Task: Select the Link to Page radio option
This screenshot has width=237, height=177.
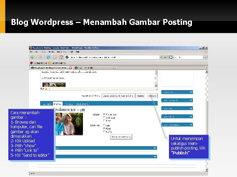Action: 104,128
